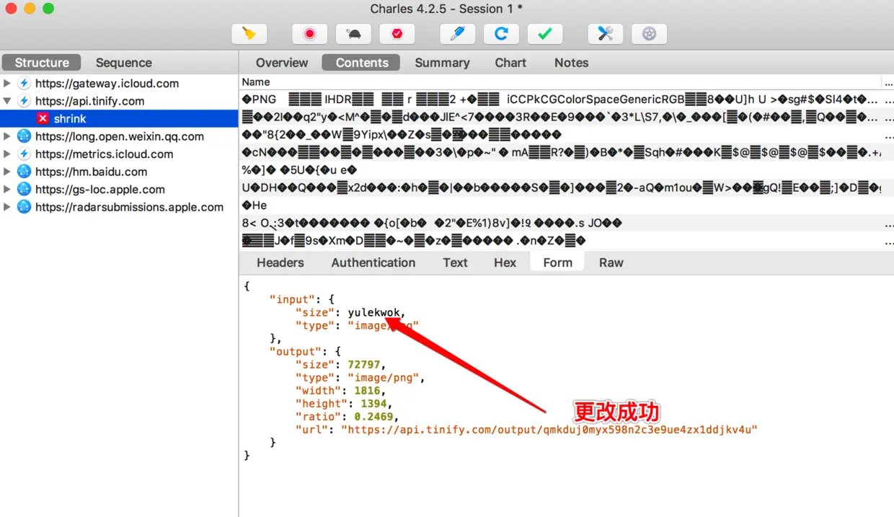Expand the gs-loc.apple.com node
The height and width of the screenshot is (517, 894).
(7, 190)
